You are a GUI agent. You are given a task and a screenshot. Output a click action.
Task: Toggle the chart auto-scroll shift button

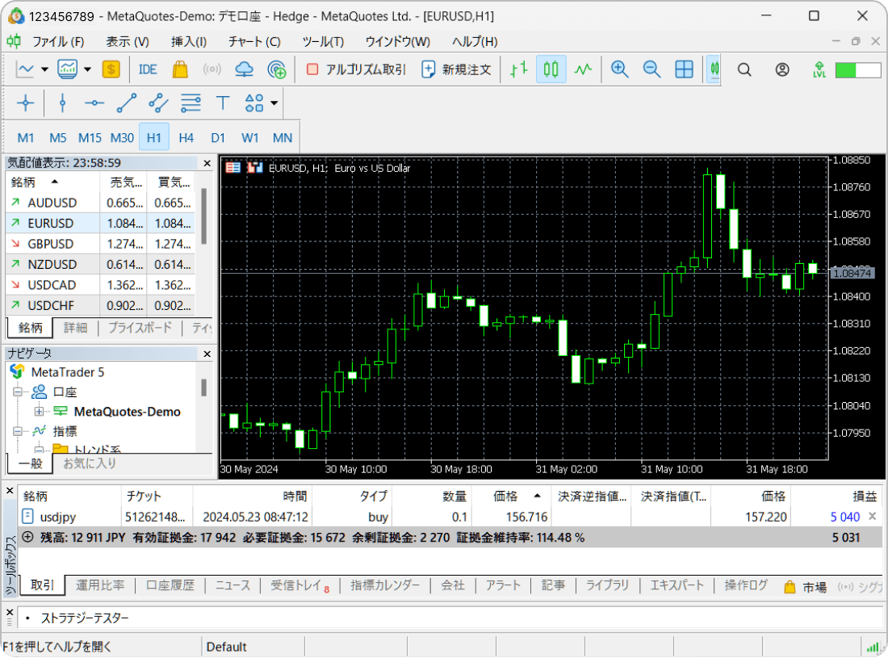coord(714,69)
